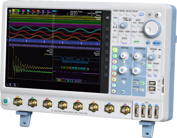
Task: Tap the MENU icon on the screen
Action: click(10, 11)
